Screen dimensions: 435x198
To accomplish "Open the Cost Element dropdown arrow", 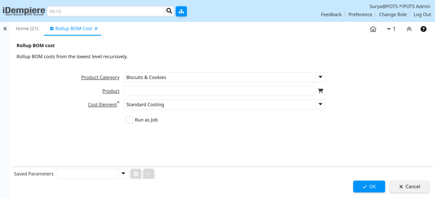I will tap(320, 105).
